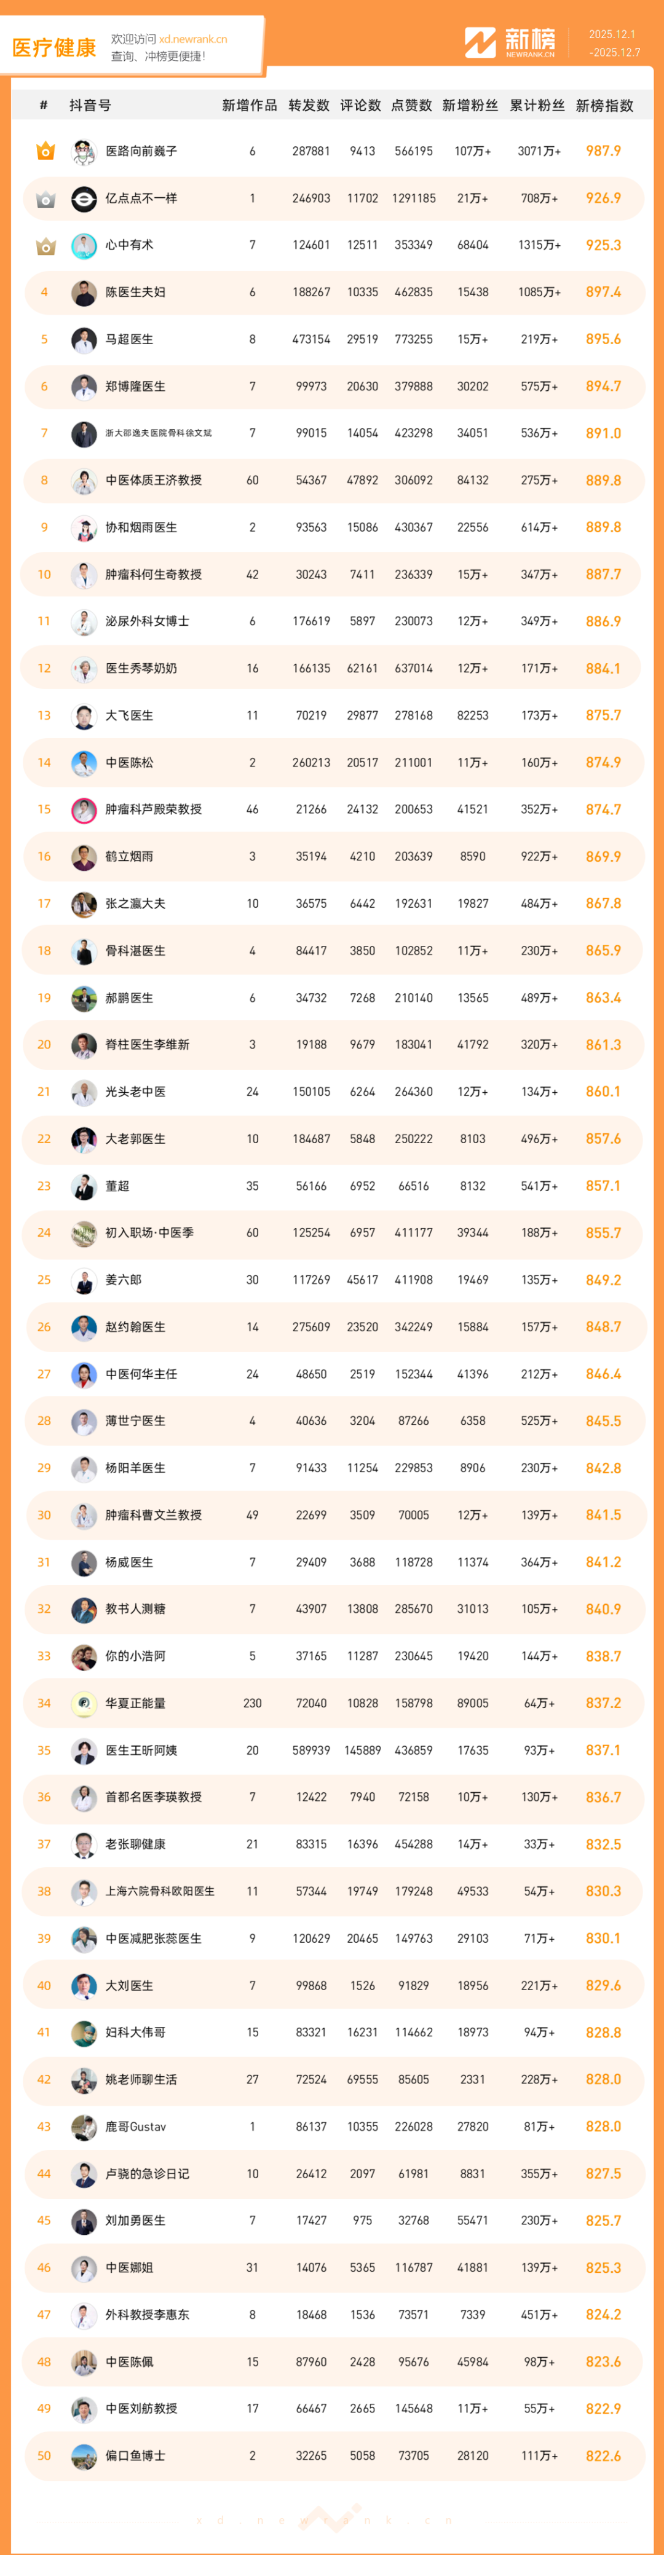Open the xd.newrank.cn link
This screenshot has width=664, height=2555.
(192, 40)
